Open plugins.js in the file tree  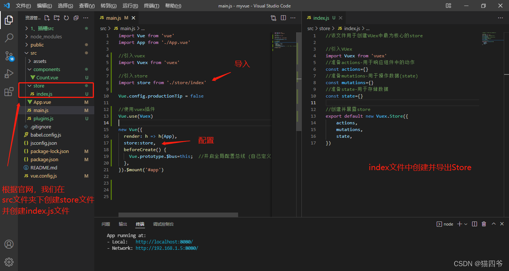coord(56,118)
